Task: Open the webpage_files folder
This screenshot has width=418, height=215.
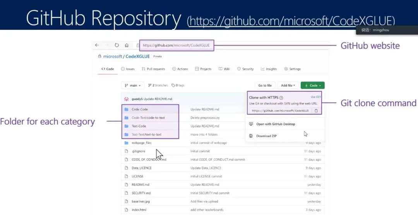Action: (x=142, y=143)
